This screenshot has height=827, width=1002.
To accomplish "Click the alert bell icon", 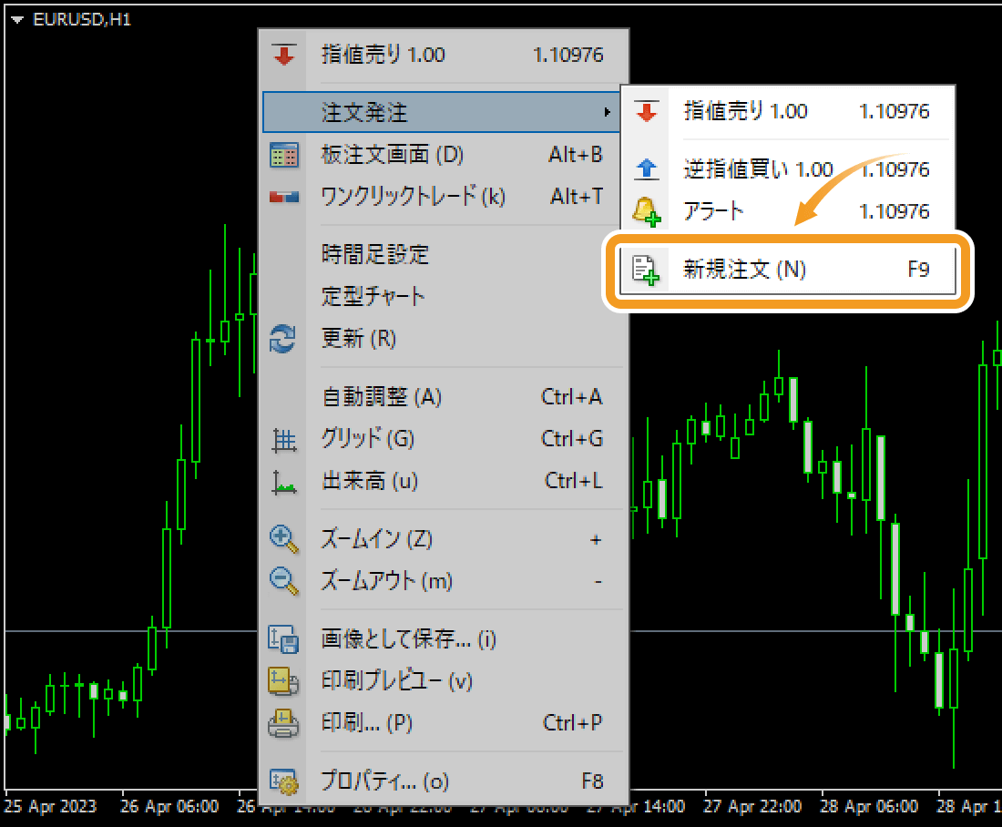I will pyautogui.click(x=646, y=211).
